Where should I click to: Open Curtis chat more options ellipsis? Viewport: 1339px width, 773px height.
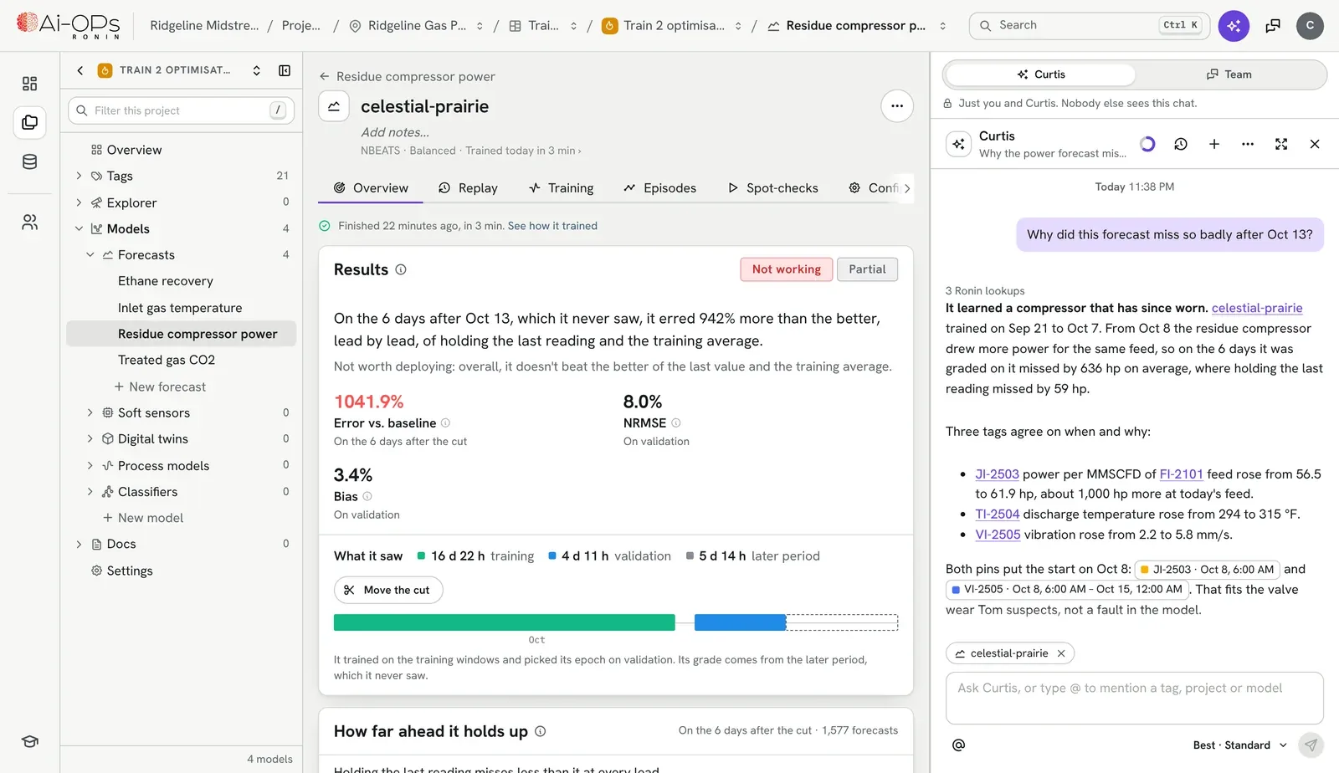tap(1248, 144)
